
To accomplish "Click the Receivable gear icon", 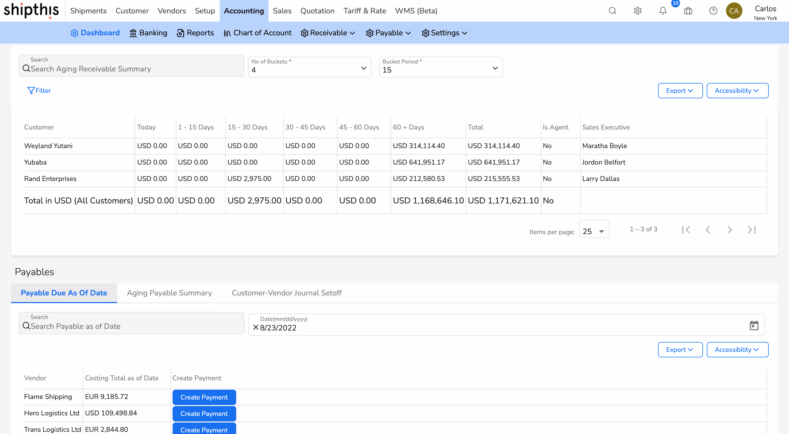I will 304,33.
